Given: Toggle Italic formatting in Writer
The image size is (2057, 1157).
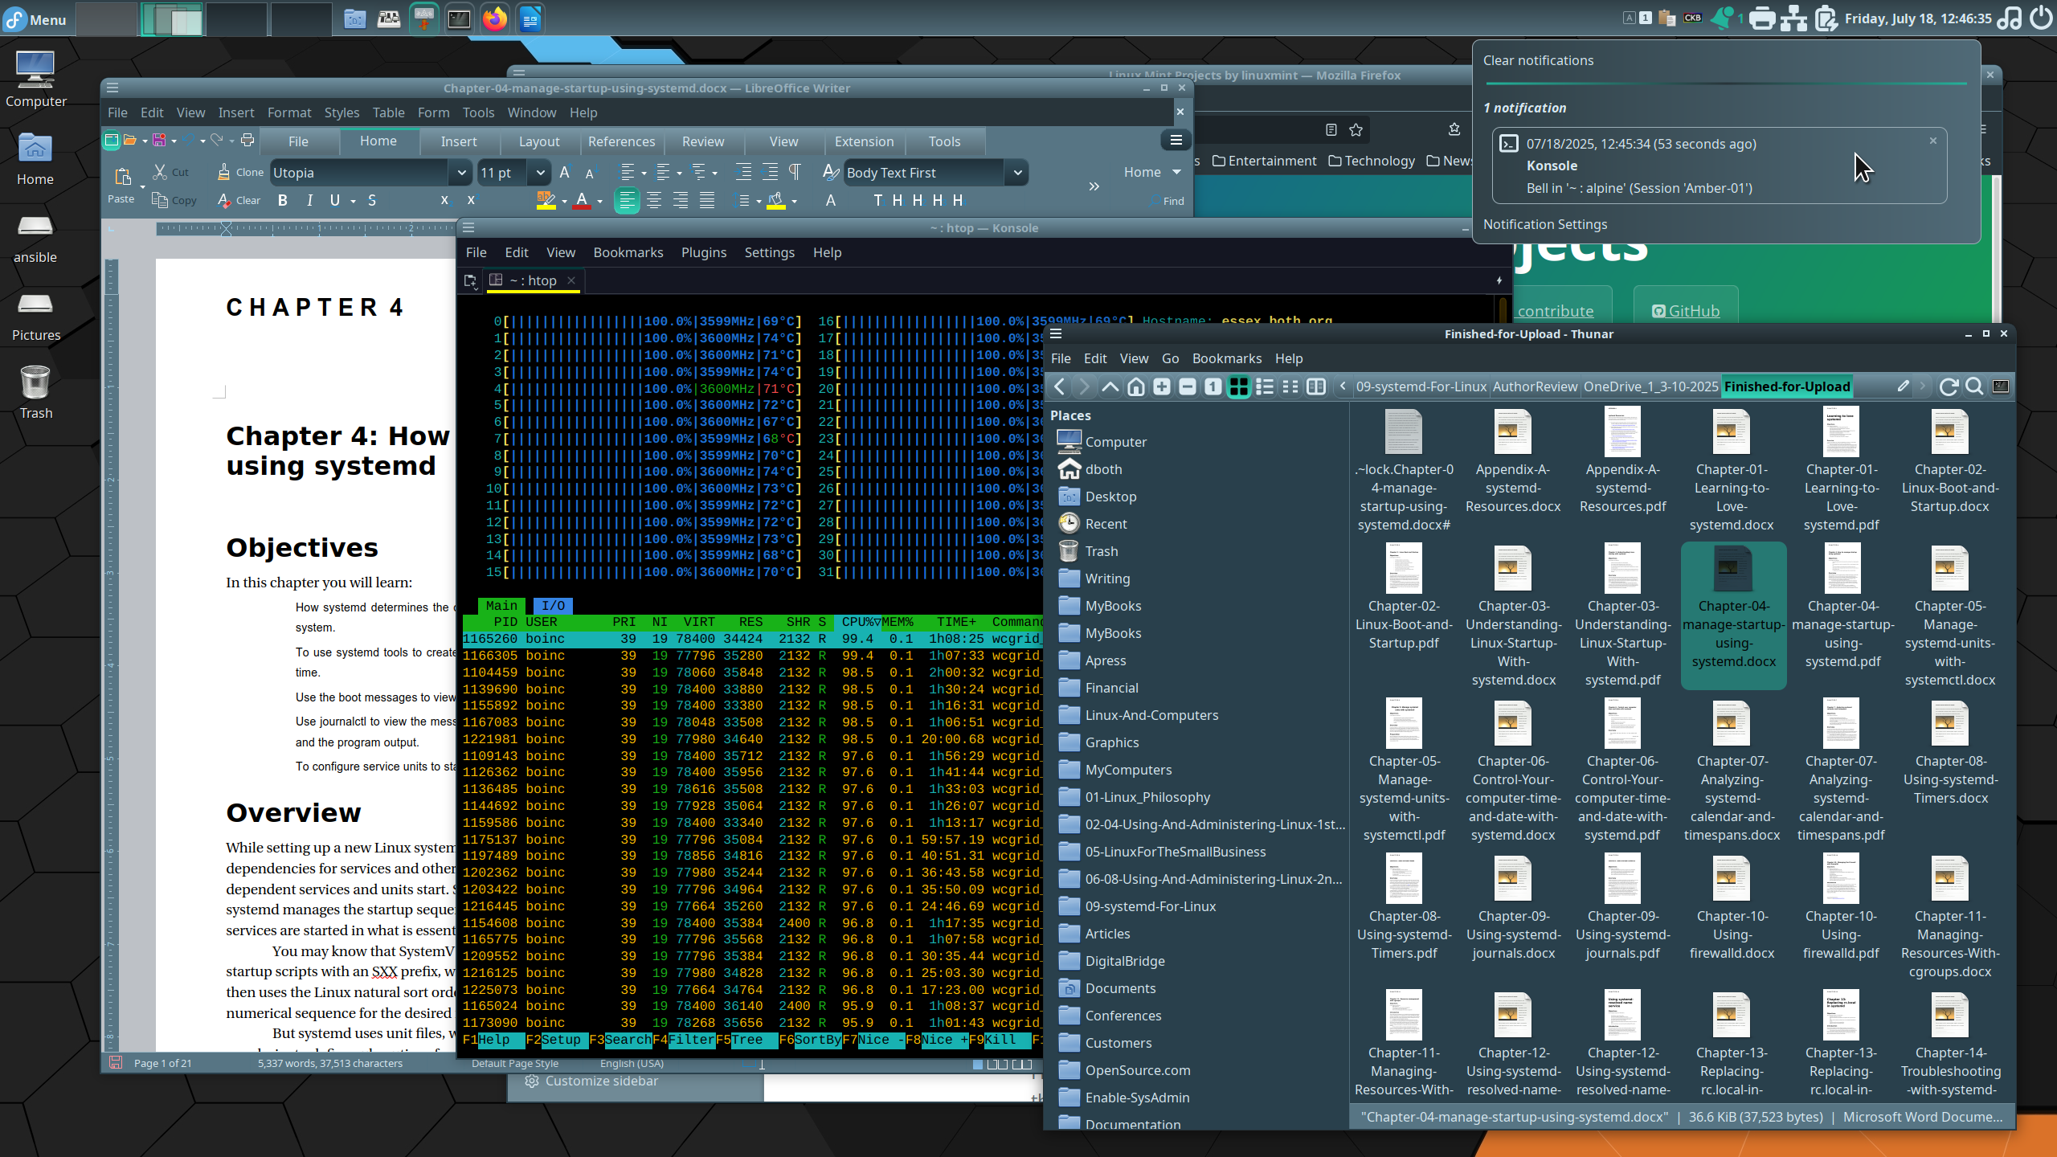Looking at the screenshot, I should coord(309,200).
